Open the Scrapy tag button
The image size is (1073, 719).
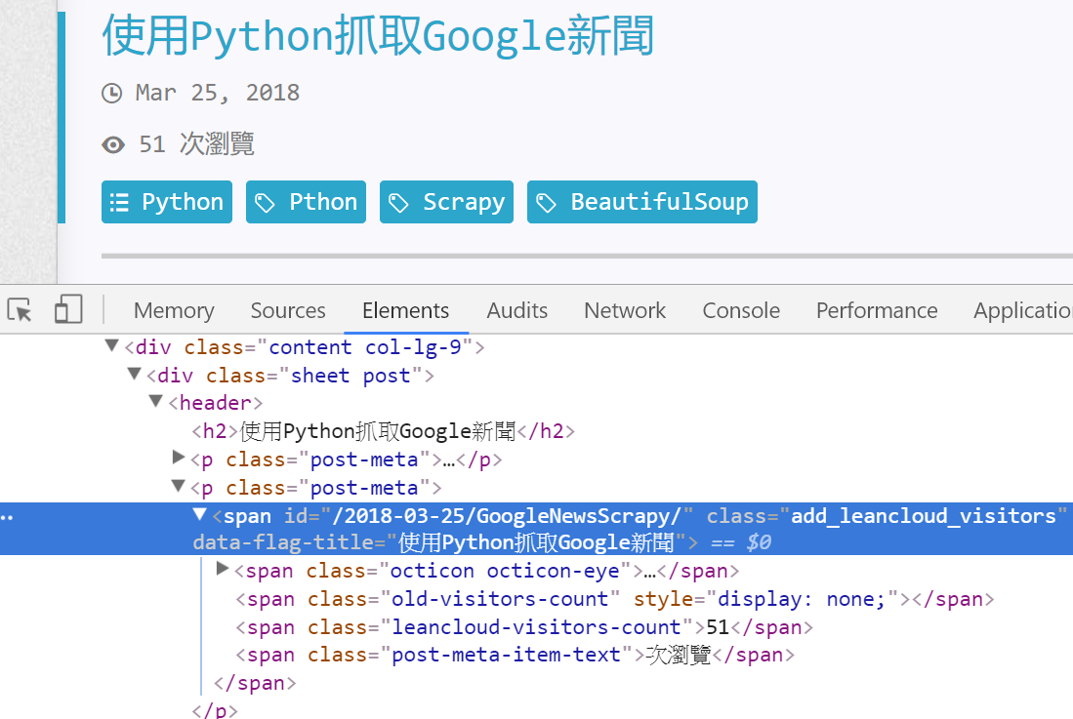(447, 202)
